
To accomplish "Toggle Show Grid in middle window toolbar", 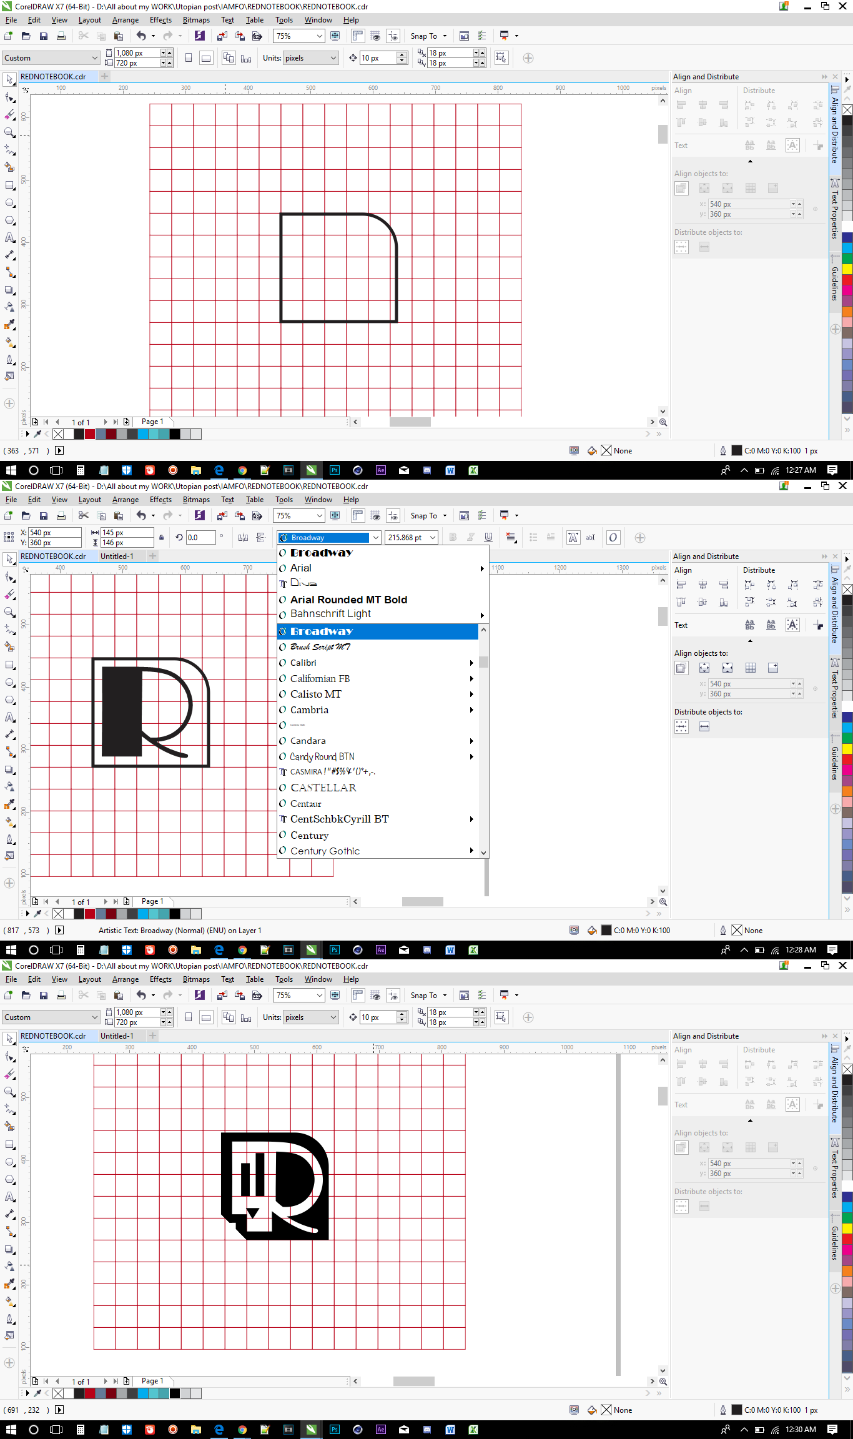I will coord(375,515).
